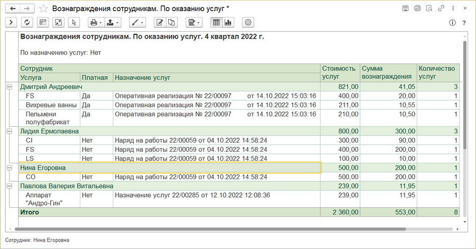476x249 pixels.
Task: Click the Дмитрий Андреевич employee name
Action: pos(51,87)
